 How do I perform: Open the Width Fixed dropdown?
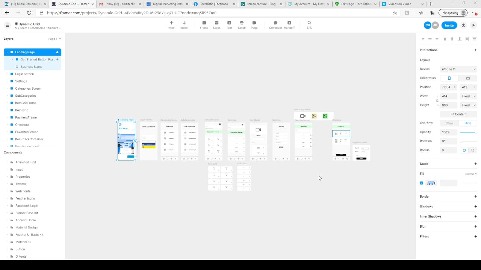[469, 96]
